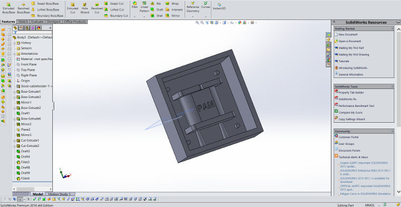The image size is (401, 207).
Task: Expand the Cut-Extrude2 feature node
Action: coord(15,146)
